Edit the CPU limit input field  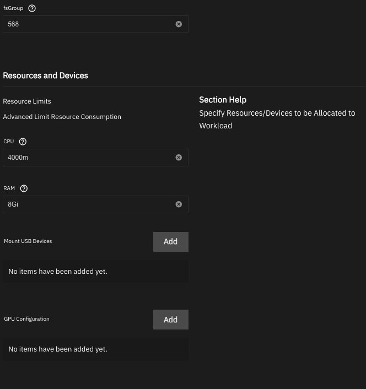coord(95,158)
